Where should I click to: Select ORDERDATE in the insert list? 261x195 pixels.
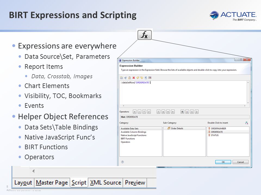pos(228,132)
